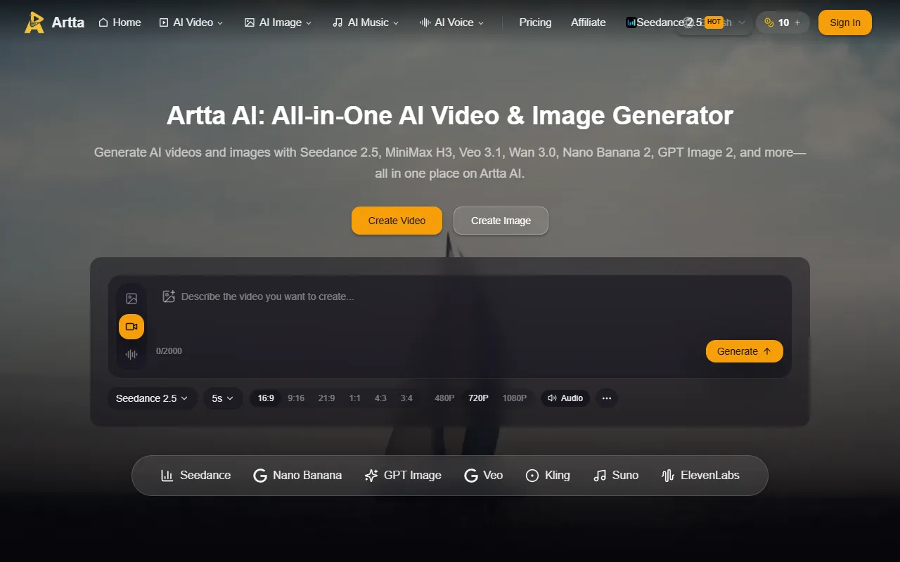Click the Create Video button
The width and height of the screenshot is (900, 562).
(x=397, y=221)
